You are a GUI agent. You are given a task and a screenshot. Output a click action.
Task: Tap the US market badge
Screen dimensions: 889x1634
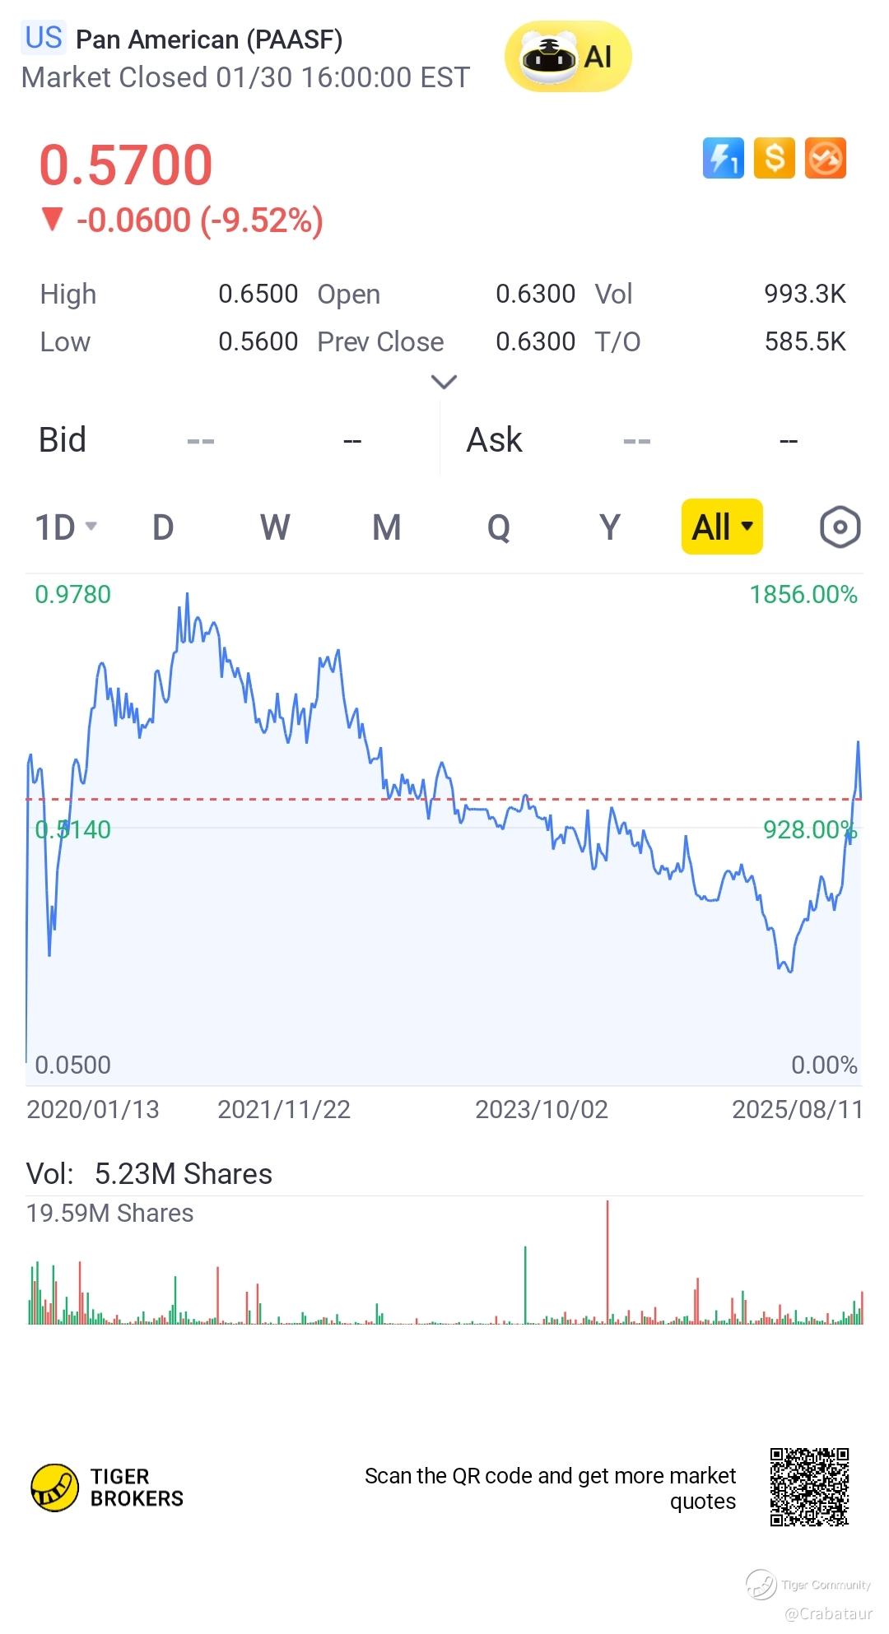pyautogui.click(x=44, y=38)
